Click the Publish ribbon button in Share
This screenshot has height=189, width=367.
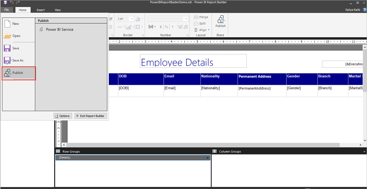click(x=220, y=22)
